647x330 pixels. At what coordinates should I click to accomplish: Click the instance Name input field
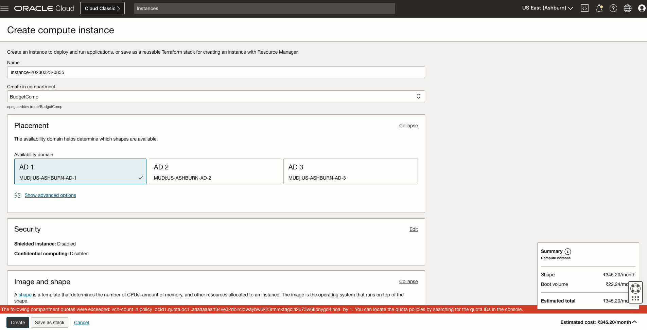point(216,72)
